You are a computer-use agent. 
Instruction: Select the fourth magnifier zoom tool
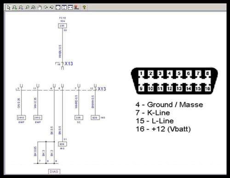click(x=33, y=7)
